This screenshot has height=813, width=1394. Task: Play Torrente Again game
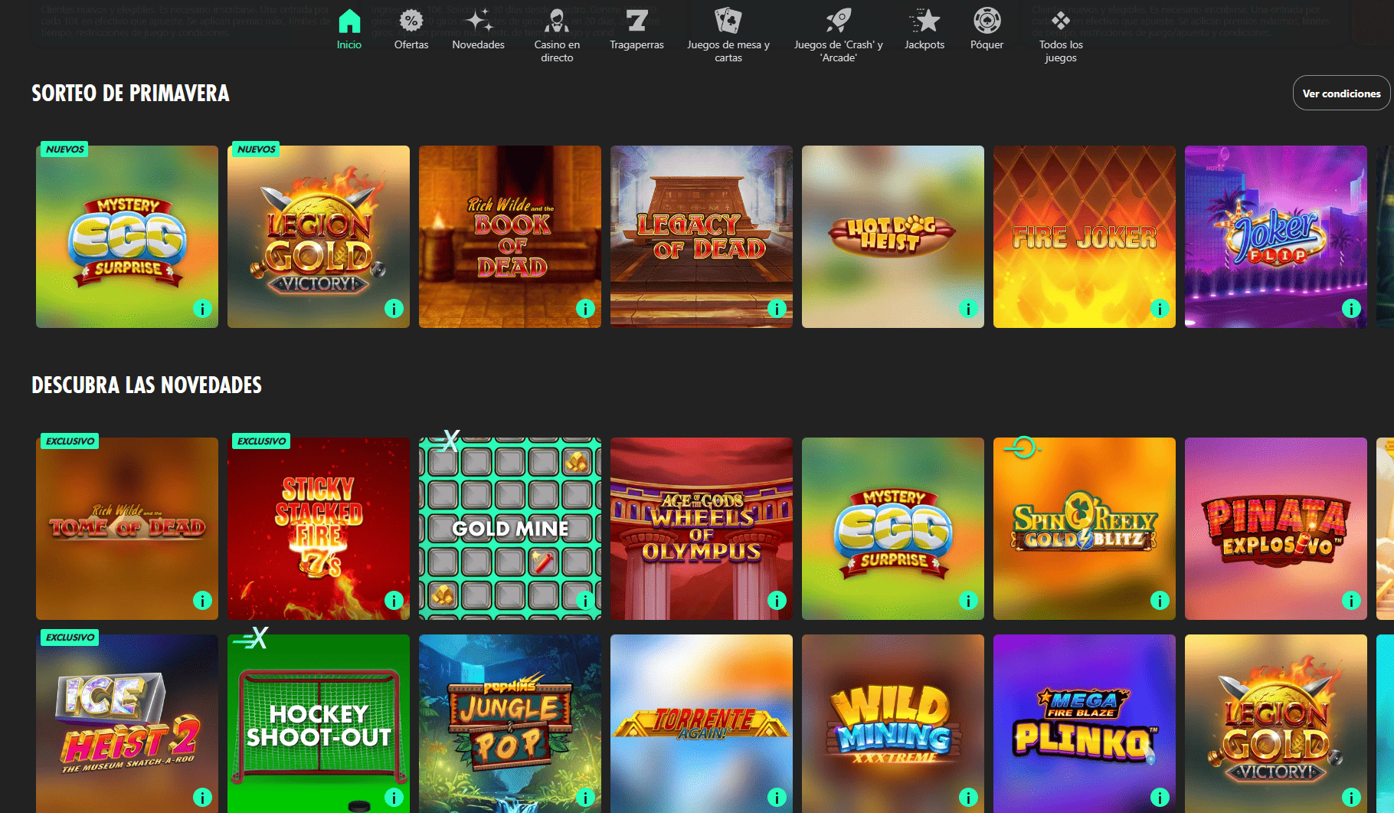pos(702,723)
